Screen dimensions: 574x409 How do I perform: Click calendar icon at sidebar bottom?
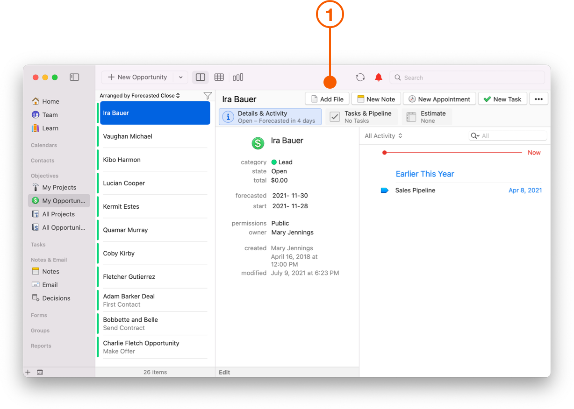pyautogui.click(x=40, y=372)
